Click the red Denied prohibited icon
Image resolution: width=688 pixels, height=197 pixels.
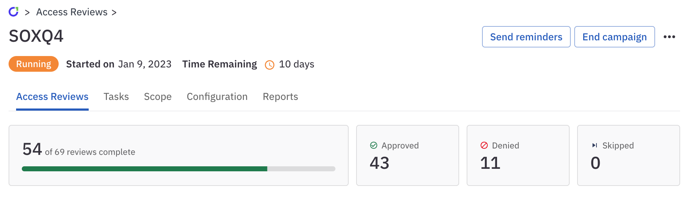point(484,145)
